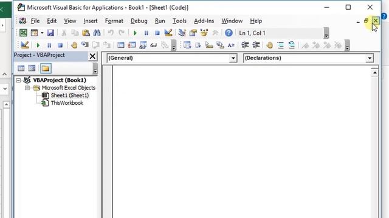
Task: Toggle Bookmark flag icon on Edit toolbar
Action: pyautogui.click(x=305, y=45)
